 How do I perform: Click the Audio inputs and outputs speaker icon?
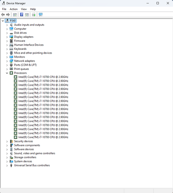click(11, 25)
